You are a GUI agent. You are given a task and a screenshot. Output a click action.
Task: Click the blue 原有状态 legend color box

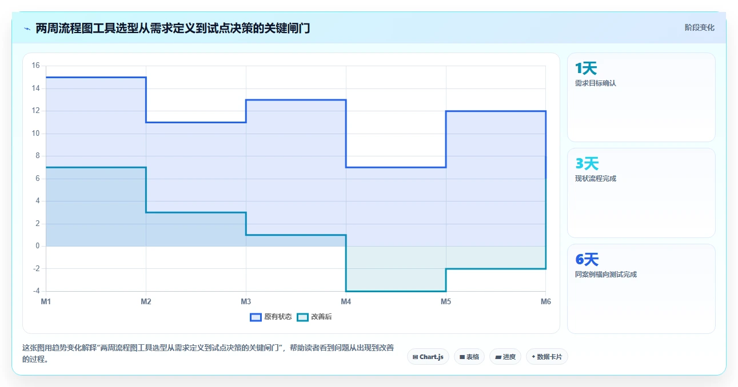[x=256, y=317]
